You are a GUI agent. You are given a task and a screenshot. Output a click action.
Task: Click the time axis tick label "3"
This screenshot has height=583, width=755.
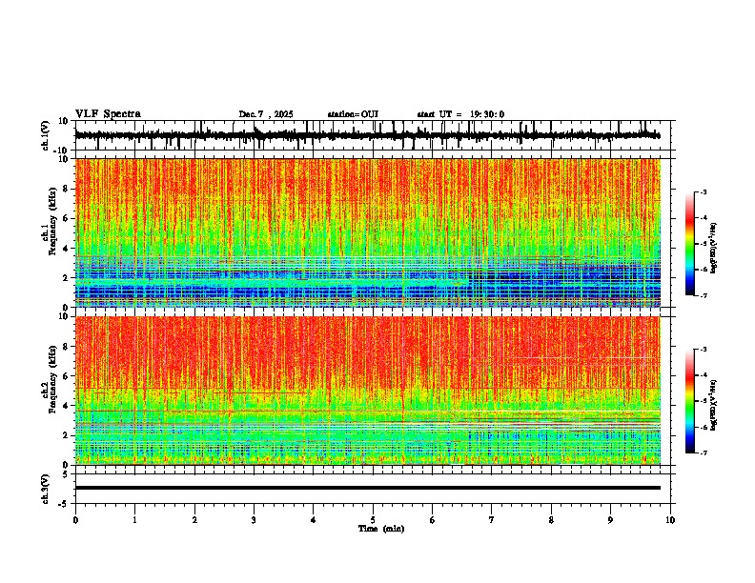coord(254,520)
